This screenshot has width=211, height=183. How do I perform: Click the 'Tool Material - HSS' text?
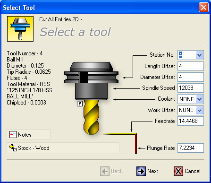(x=28, y=84)
